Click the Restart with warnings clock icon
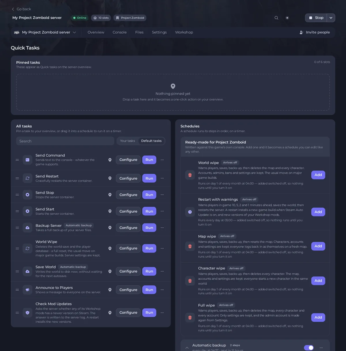Screen dimensions: 346x351 coord(190,212)
